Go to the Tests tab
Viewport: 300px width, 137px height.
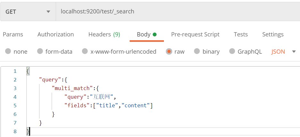(241, 34)
